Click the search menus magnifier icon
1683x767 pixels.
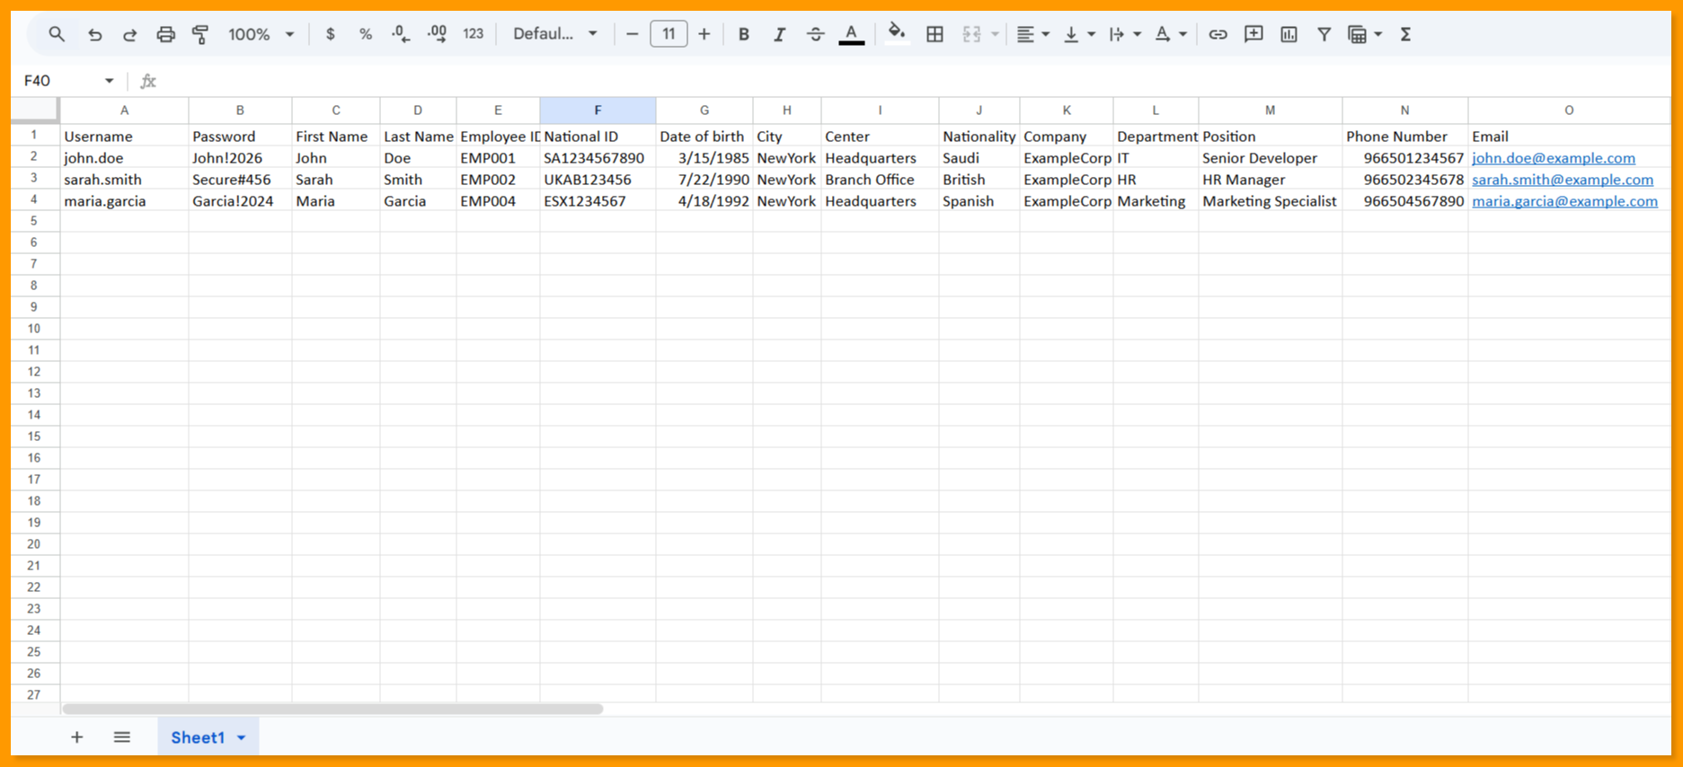click(57, 34)
